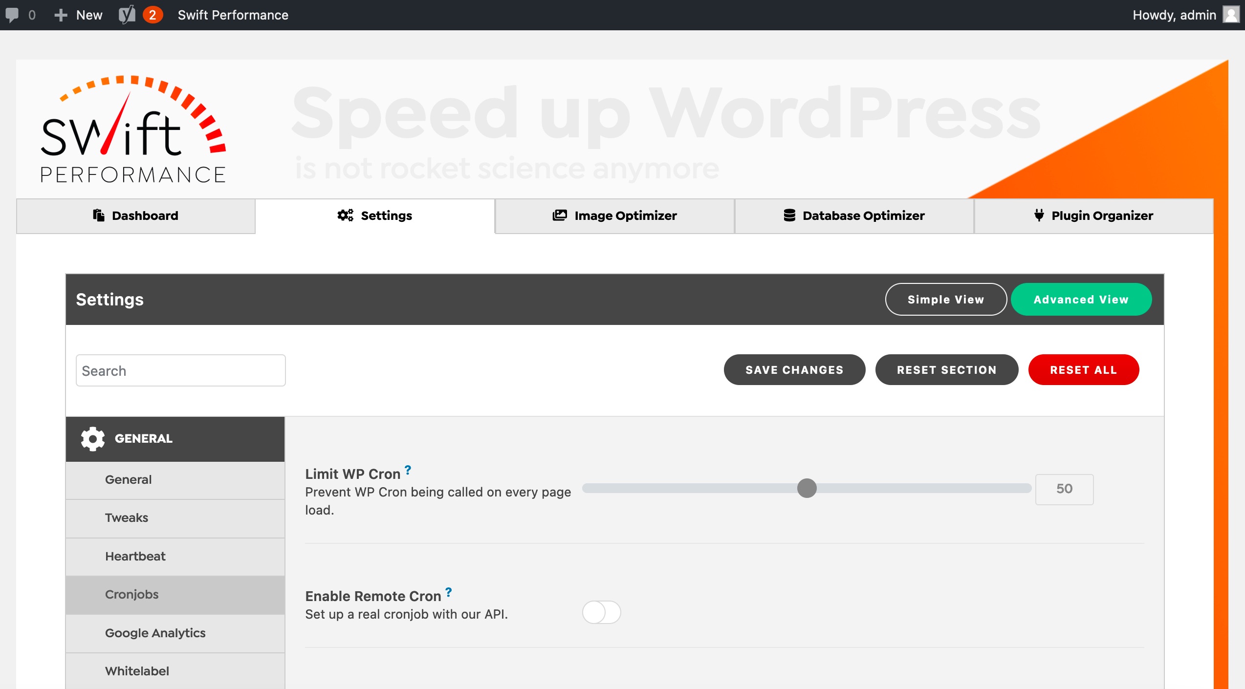Viewport: 1245px width, 689px height.
Task: Click the database icon on Database Optimizer tab
Action: tap(789, 215)
